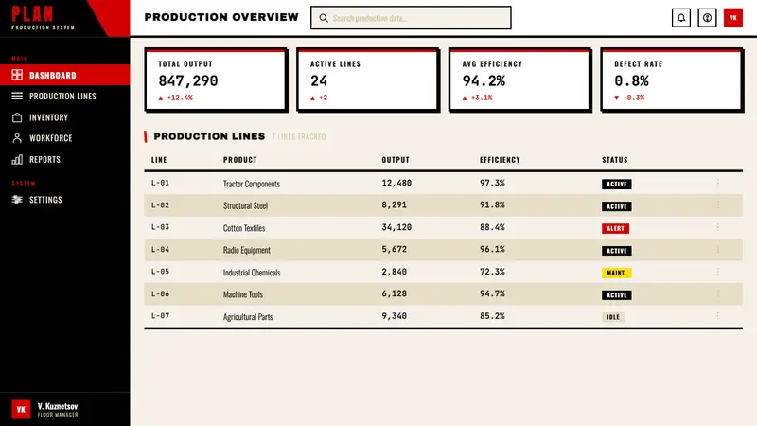The width and height of the screenshot is (757, 426).
Task: Click the ALERT badge for Cotton Textiles
Action: [615, 228]
